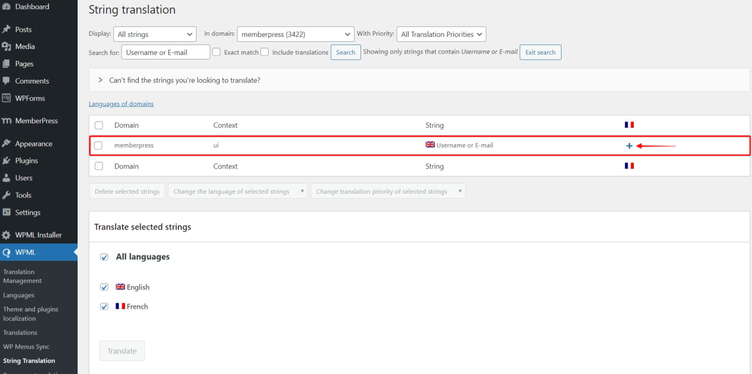The width and height of the screenshot is (752, 374).
Task: Click the Appearance brush icon
Action: pos(7,144)
